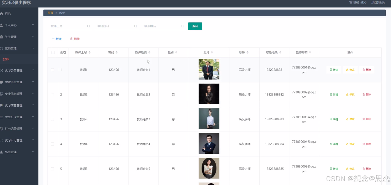
Task: Sort by 联系电话 column arrows
Action: click(280, 52)
